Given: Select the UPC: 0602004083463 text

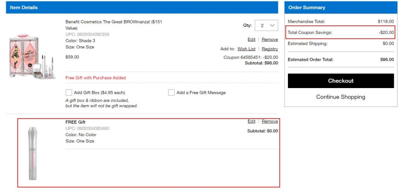Looking at the screenshot, I should pyautogui.click(x=87, y=129).
